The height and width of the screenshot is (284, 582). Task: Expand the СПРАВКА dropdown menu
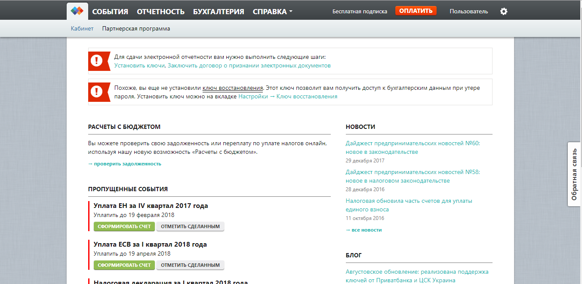pos(272,12)
